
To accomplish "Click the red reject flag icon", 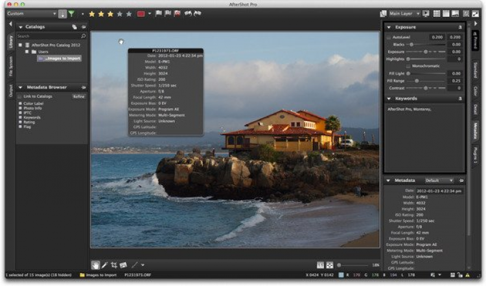I will coord(178,14).
